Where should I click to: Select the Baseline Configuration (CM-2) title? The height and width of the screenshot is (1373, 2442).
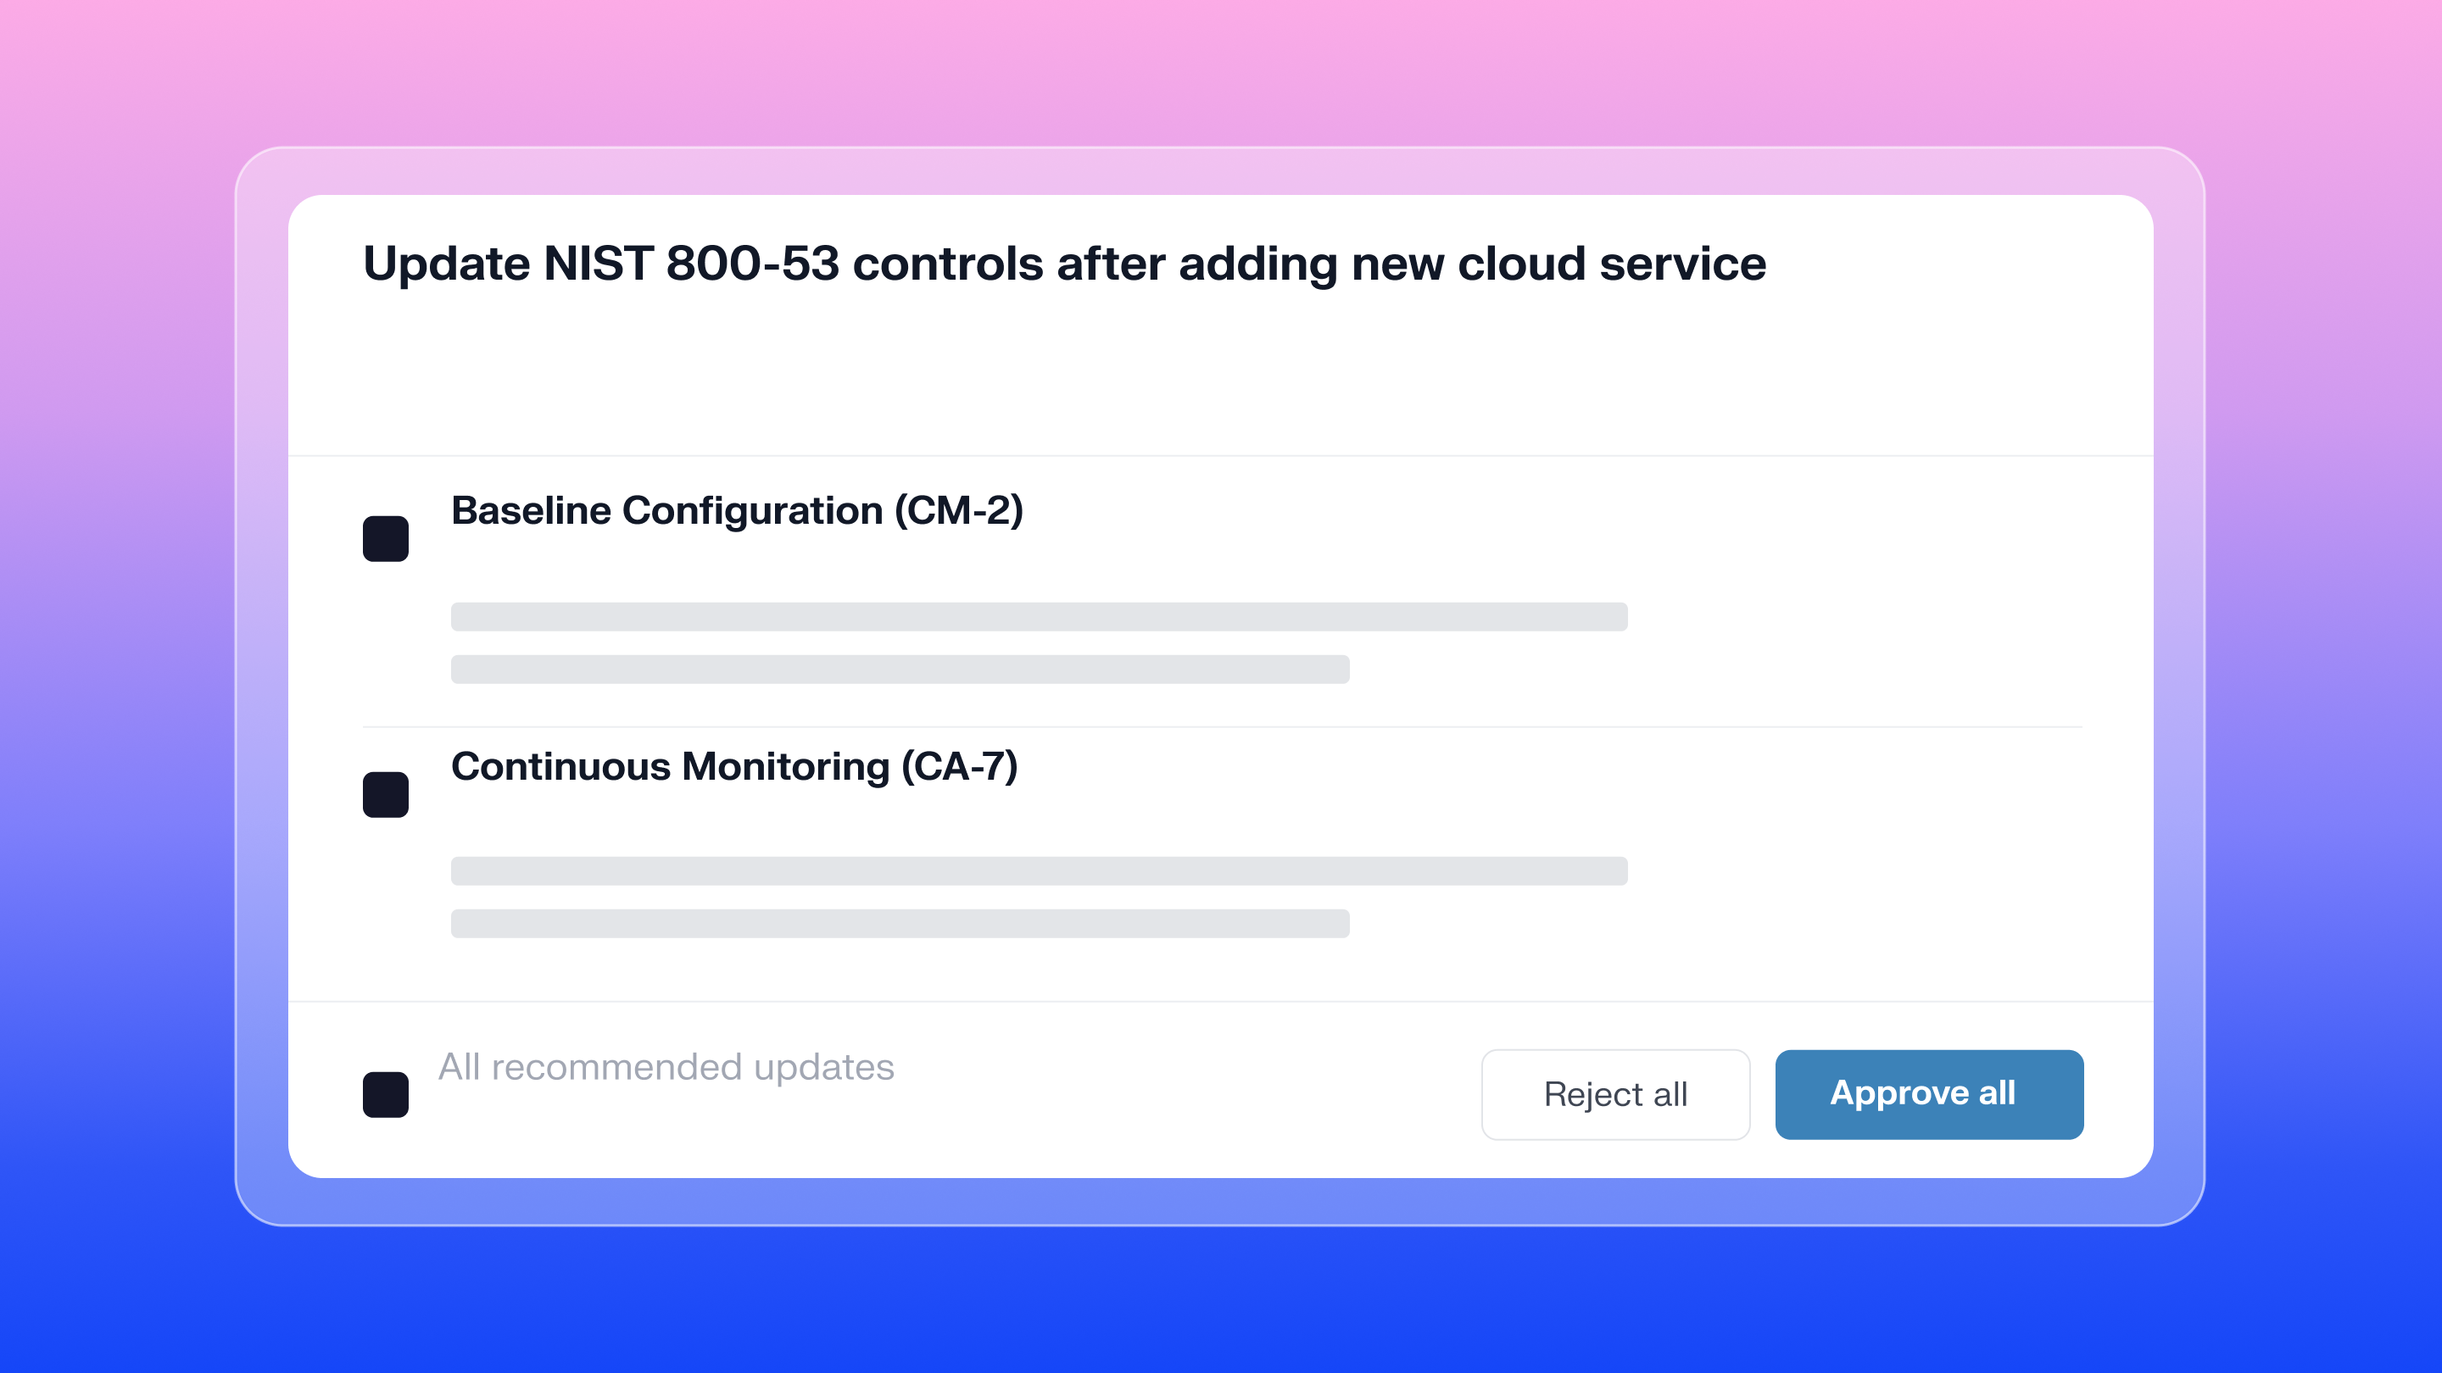pos(737,511)
